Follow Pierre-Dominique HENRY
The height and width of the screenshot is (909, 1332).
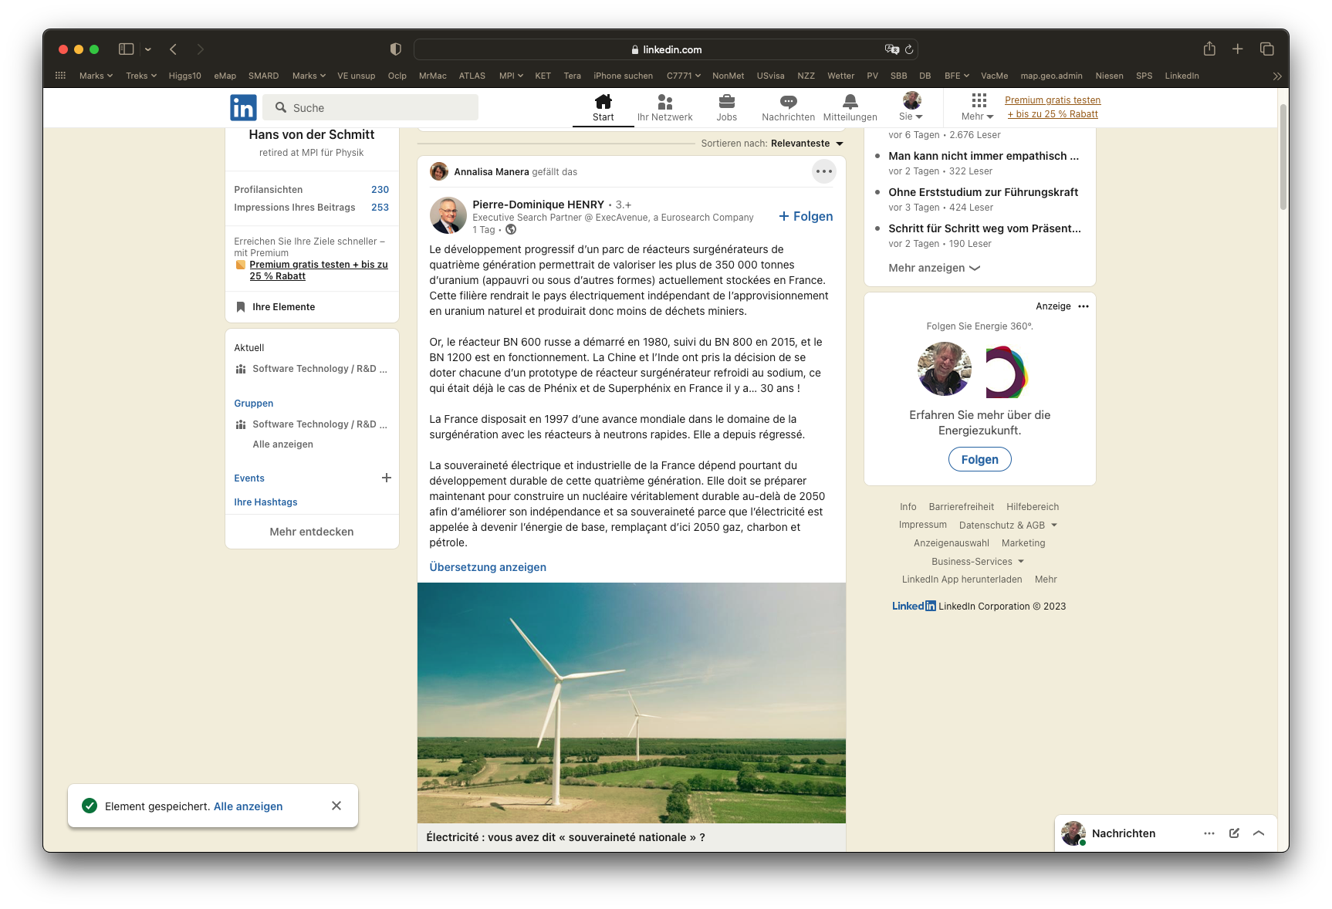[x=806, y=216]
